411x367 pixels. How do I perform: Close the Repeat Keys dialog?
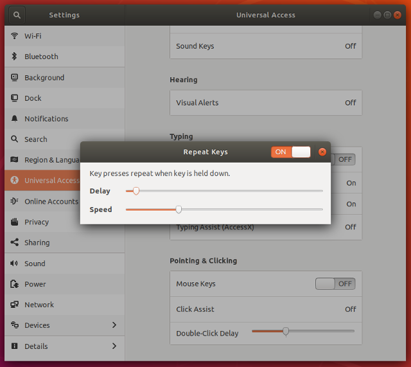322,152
